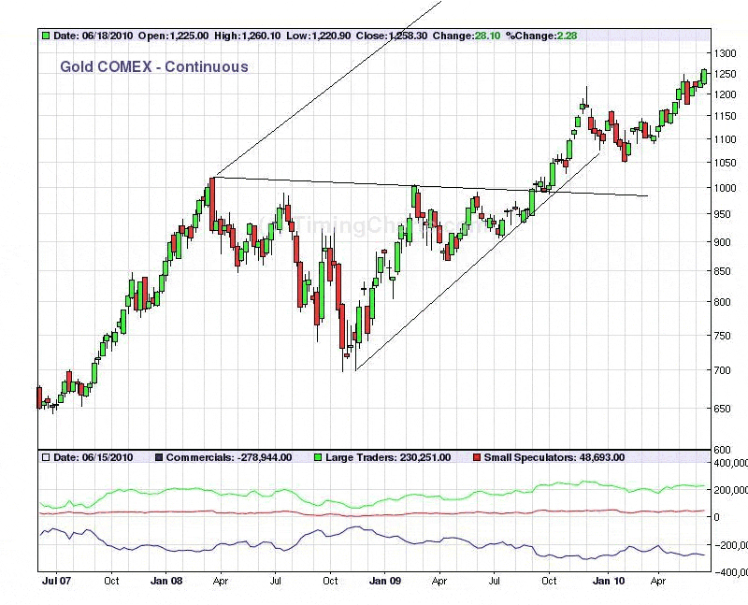Click the dark Commercials legend square

158,457
